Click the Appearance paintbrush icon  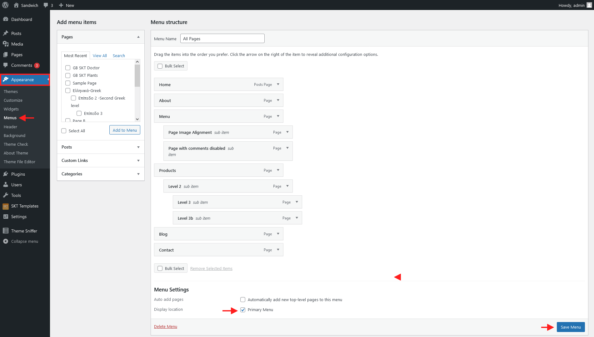click(x=6, y=80)
